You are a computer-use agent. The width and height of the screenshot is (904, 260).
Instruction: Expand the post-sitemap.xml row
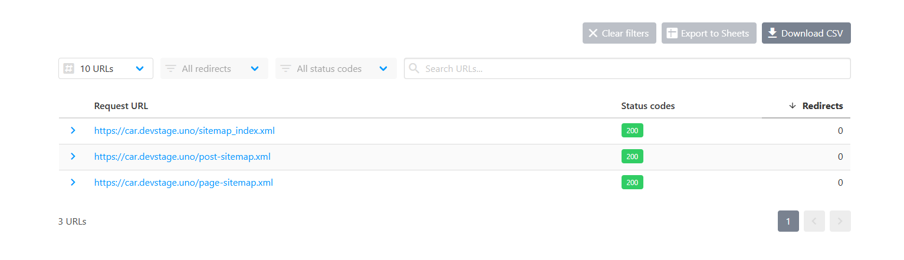tap(73, 156)
